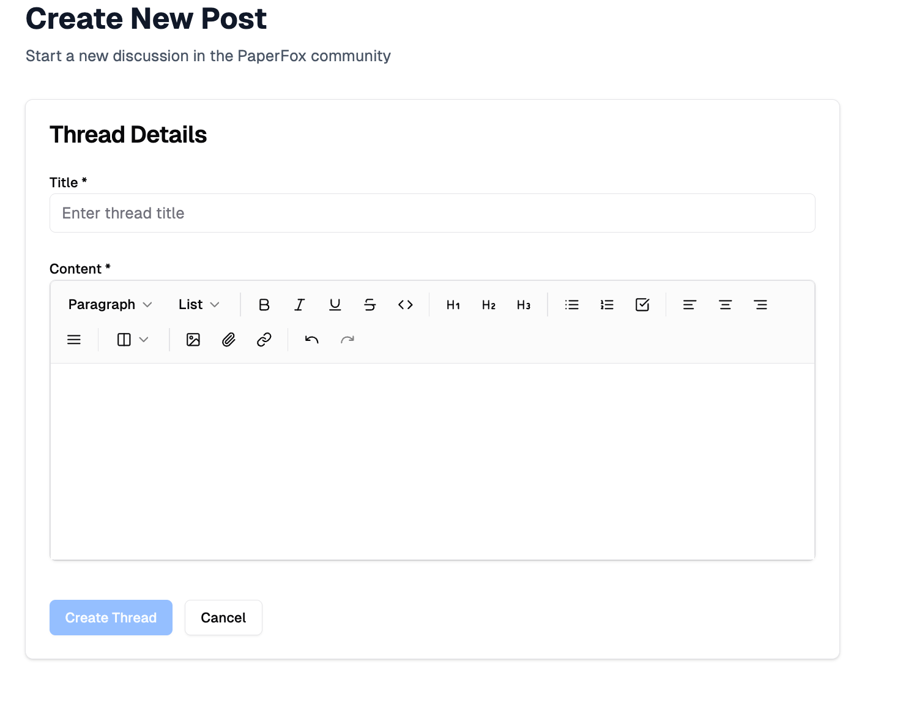Click the Create Thread button
914x721 pixels.
pos(111,618)
